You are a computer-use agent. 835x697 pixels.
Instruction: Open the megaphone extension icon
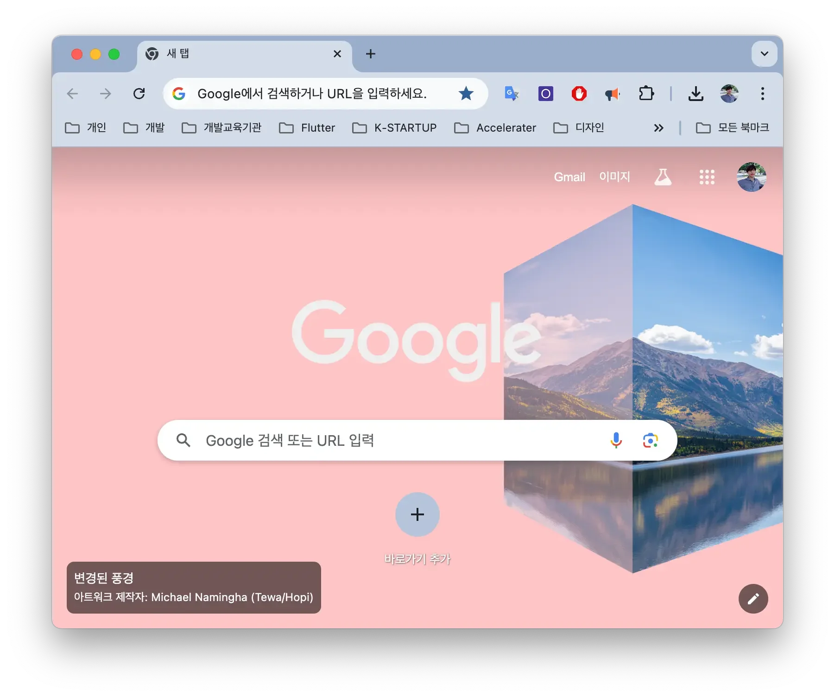point(612,94)
